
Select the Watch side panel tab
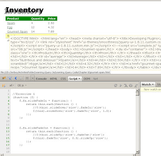click(148, 84)
